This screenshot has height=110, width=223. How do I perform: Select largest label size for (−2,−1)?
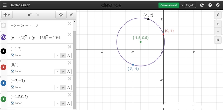(x=69, y=88)
